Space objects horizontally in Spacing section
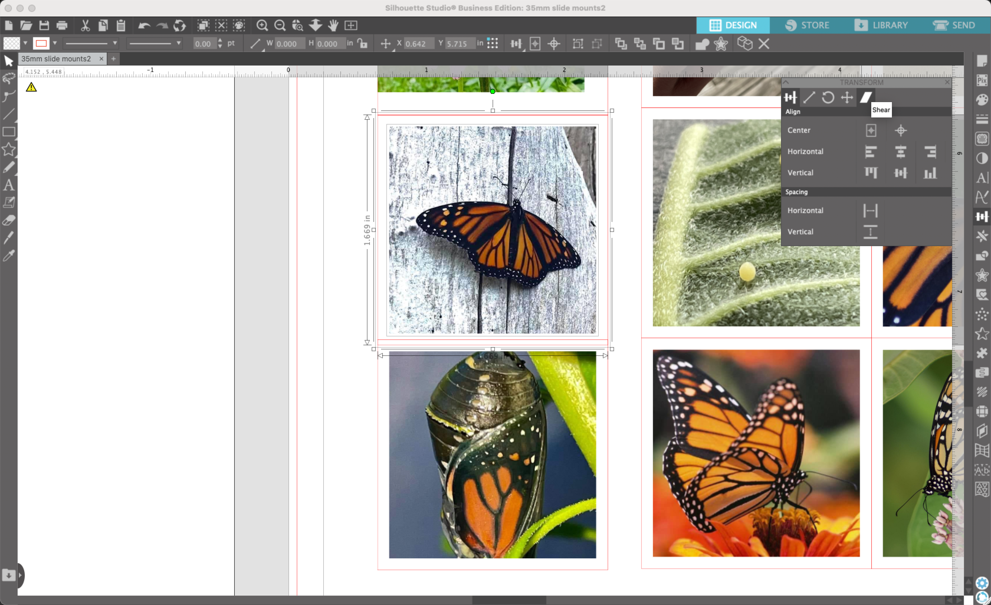This screenshot has width=991, height=605. (x=870, y=210)
